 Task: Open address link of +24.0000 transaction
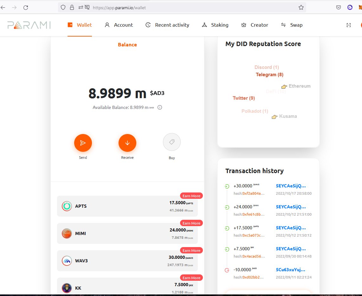[291, 207]
